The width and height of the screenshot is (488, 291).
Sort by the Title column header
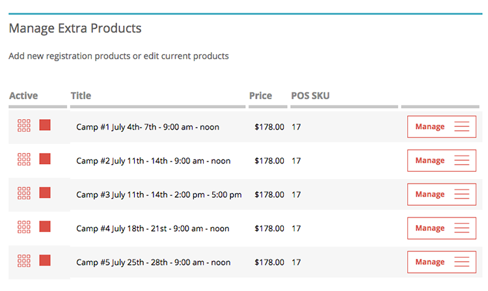point(81,96)
